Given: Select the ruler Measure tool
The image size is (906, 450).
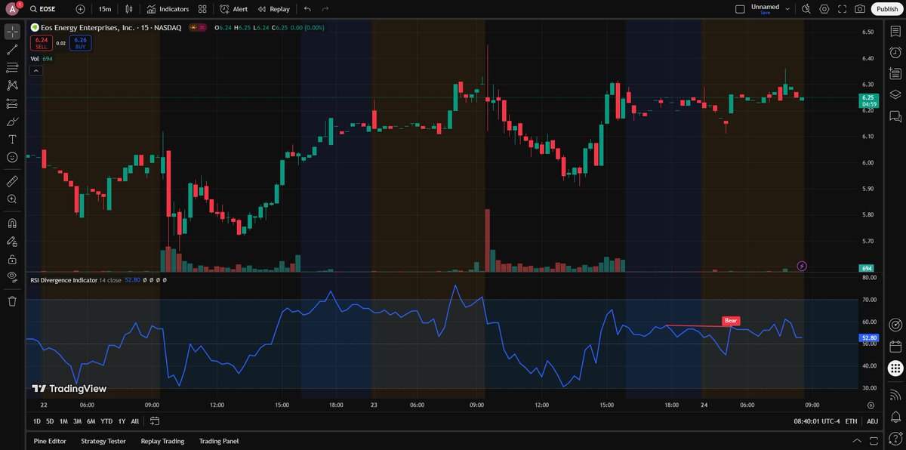Looking at the screenshot, I should [x=12, y=181].
